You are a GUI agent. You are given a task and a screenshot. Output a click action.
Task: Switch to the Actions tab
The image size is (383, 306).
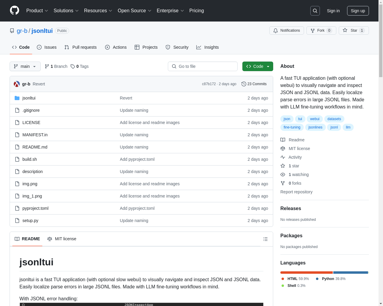[116, 47]
